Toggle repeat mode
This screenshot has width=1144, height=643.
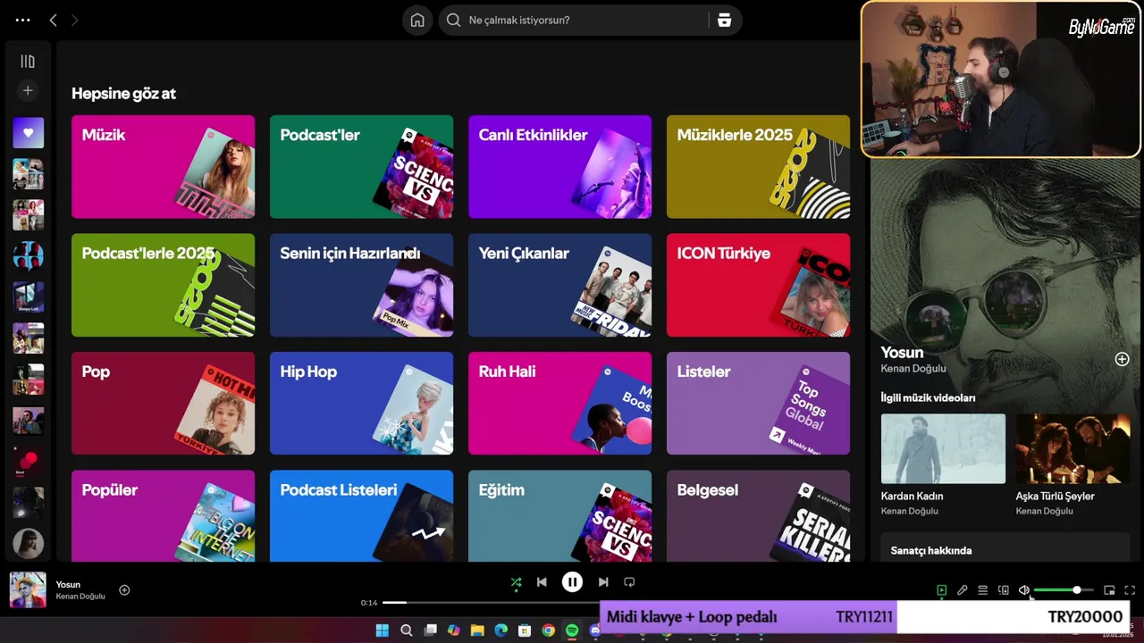(629, 582)
